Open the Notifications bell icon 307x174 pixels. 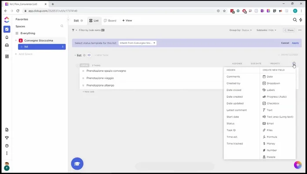(7, 37)
